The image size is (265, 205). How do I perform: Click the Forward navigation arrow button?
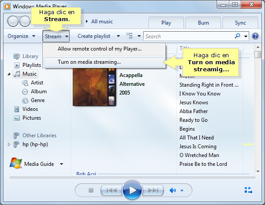point(25,22)
